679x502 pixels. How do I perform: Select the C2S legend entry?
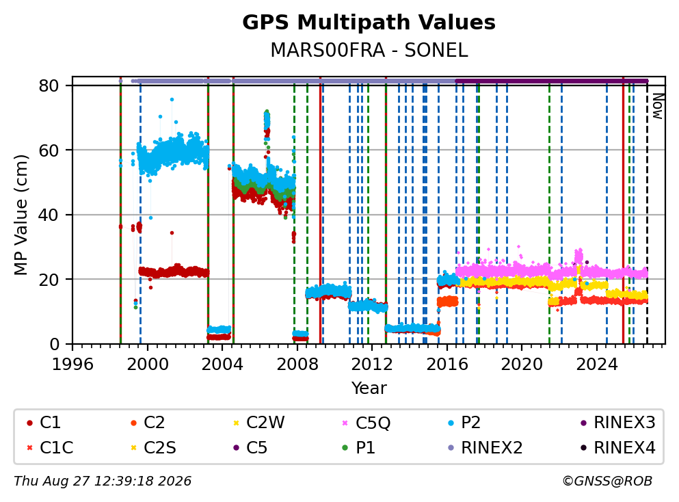[x=153, y=447]
